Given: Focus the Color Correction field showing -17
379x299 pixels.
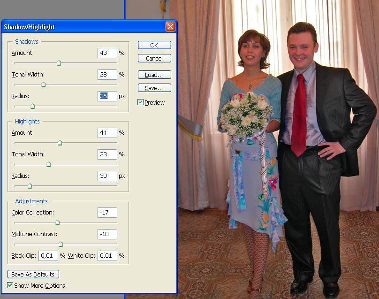Looking at the screenshot, I should [107, 212].
